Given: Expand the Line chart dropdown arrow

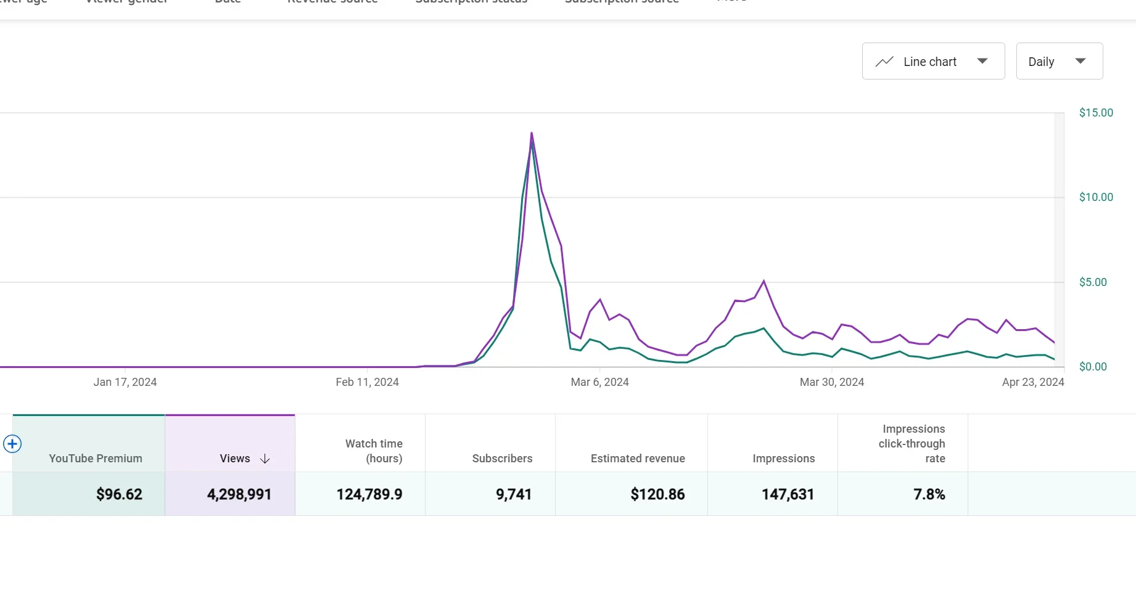Looking at the screenshot, I should [982, 61].
